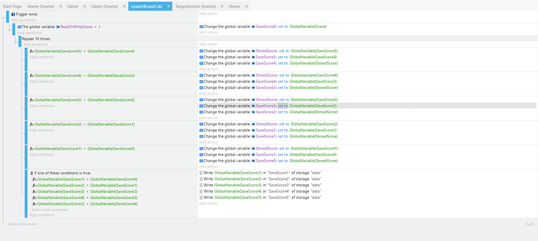This screenshot has height=241, width=538.
Task: Click icon of action SaveScore0 set to GlobalVariable(StoredScore)
Action: (201, 161)
